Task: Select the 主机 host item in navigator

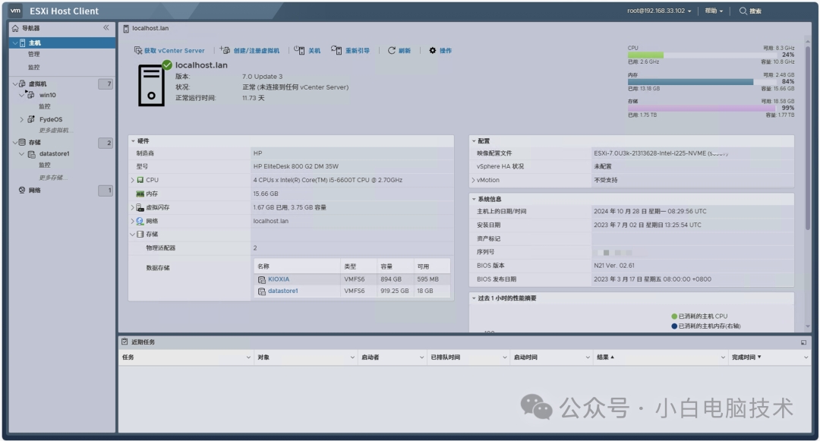Action: pyautogui.click(x=63, y=43)
